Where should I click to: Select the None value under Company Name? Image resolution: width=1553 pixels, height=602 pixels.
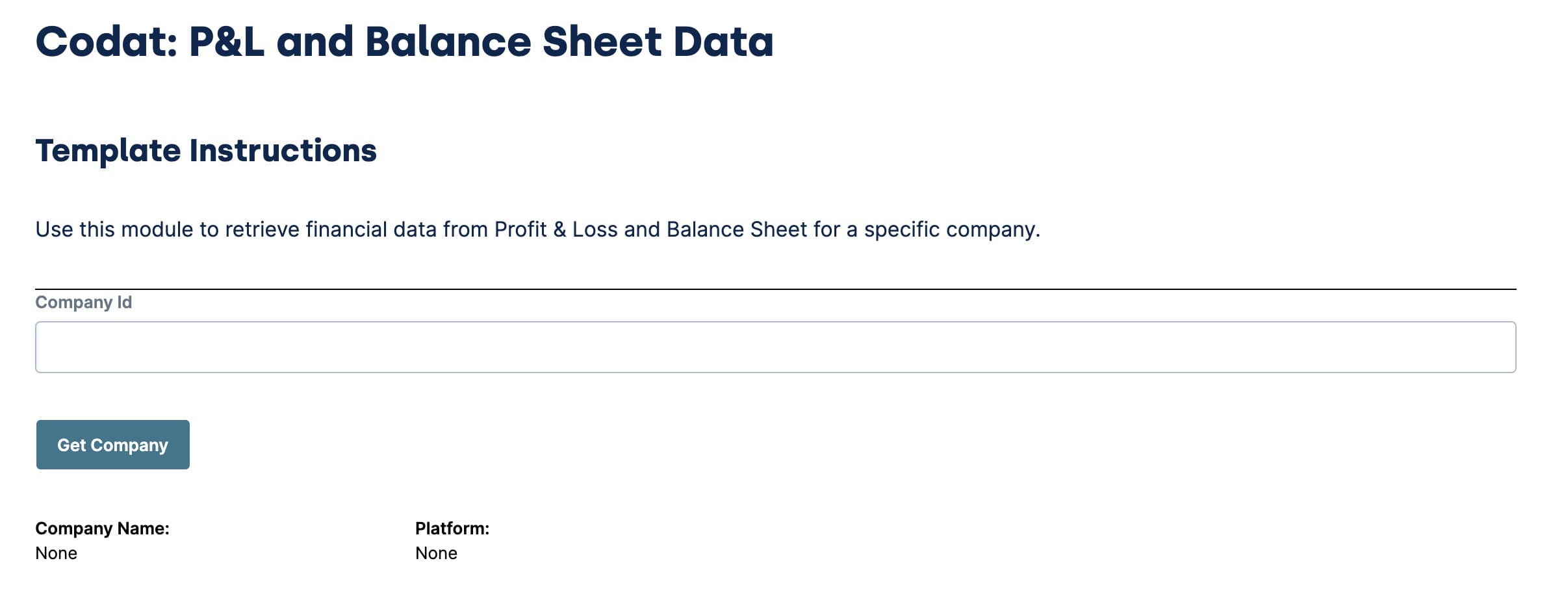[x=56, y=553]
